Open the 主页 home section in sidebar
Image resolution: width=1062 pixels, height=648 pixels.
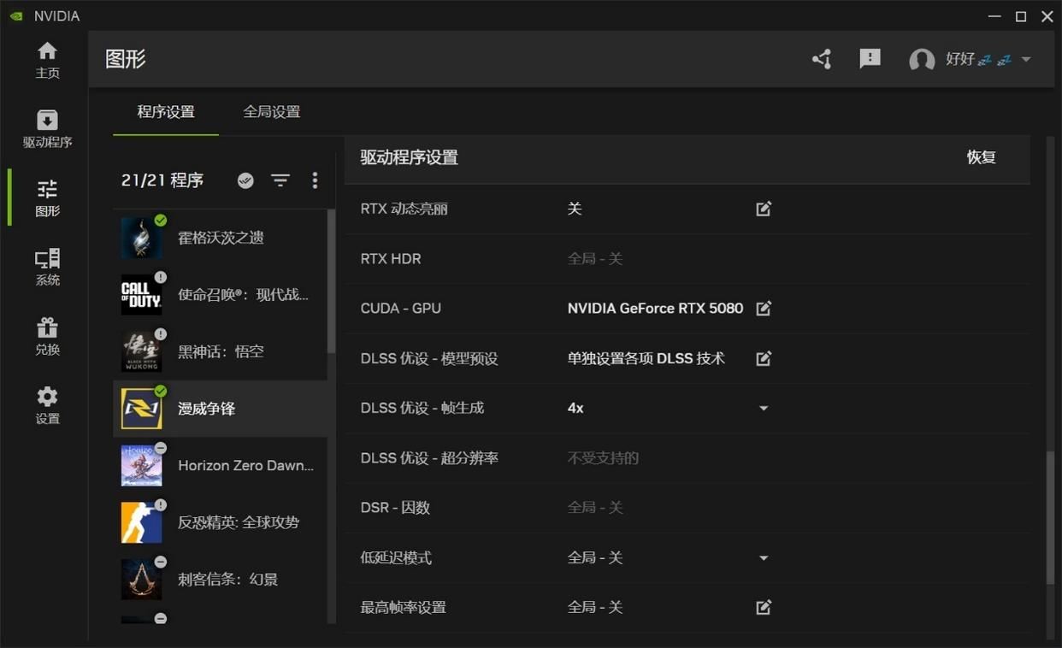47,60
